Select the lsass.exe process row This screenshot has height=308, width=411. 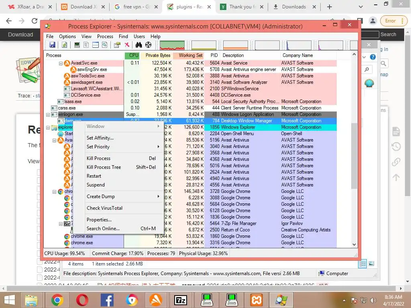point(190,101)
